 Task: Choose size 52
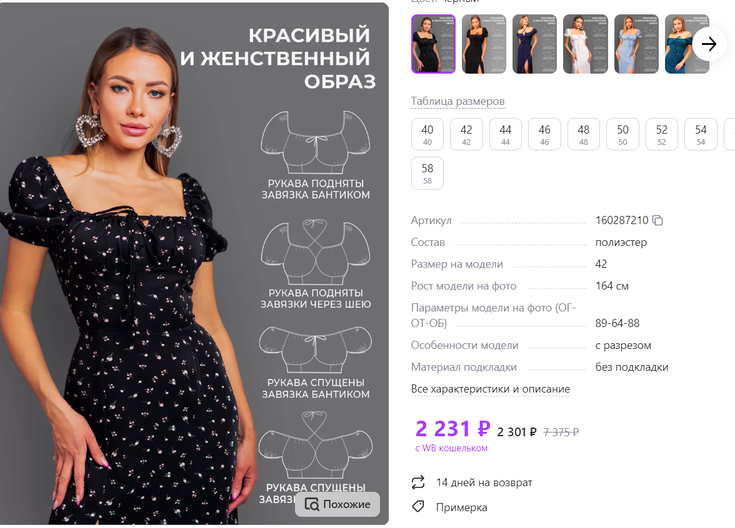661,134
